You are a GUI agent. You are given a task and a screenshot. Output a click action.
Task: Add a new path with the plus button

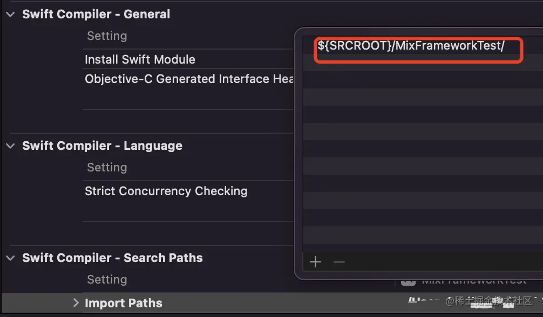coord(315,262)
